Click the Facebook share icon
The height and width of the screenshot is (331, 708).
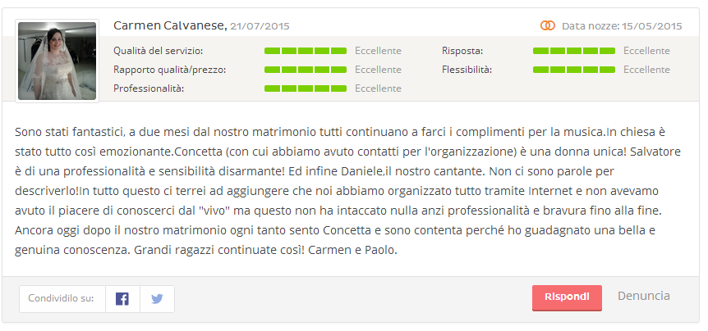point(122,299)
